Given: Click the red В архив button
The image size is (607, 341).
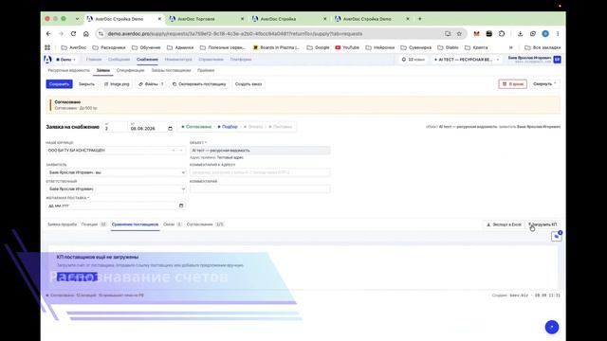Looking at the screenshot, I should (x=512, y=84).
